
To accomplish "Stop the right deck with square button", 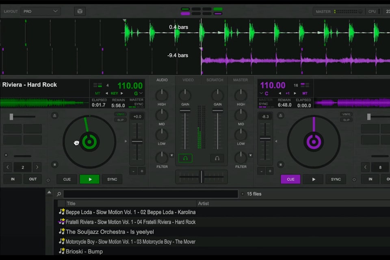I will 281,165.
